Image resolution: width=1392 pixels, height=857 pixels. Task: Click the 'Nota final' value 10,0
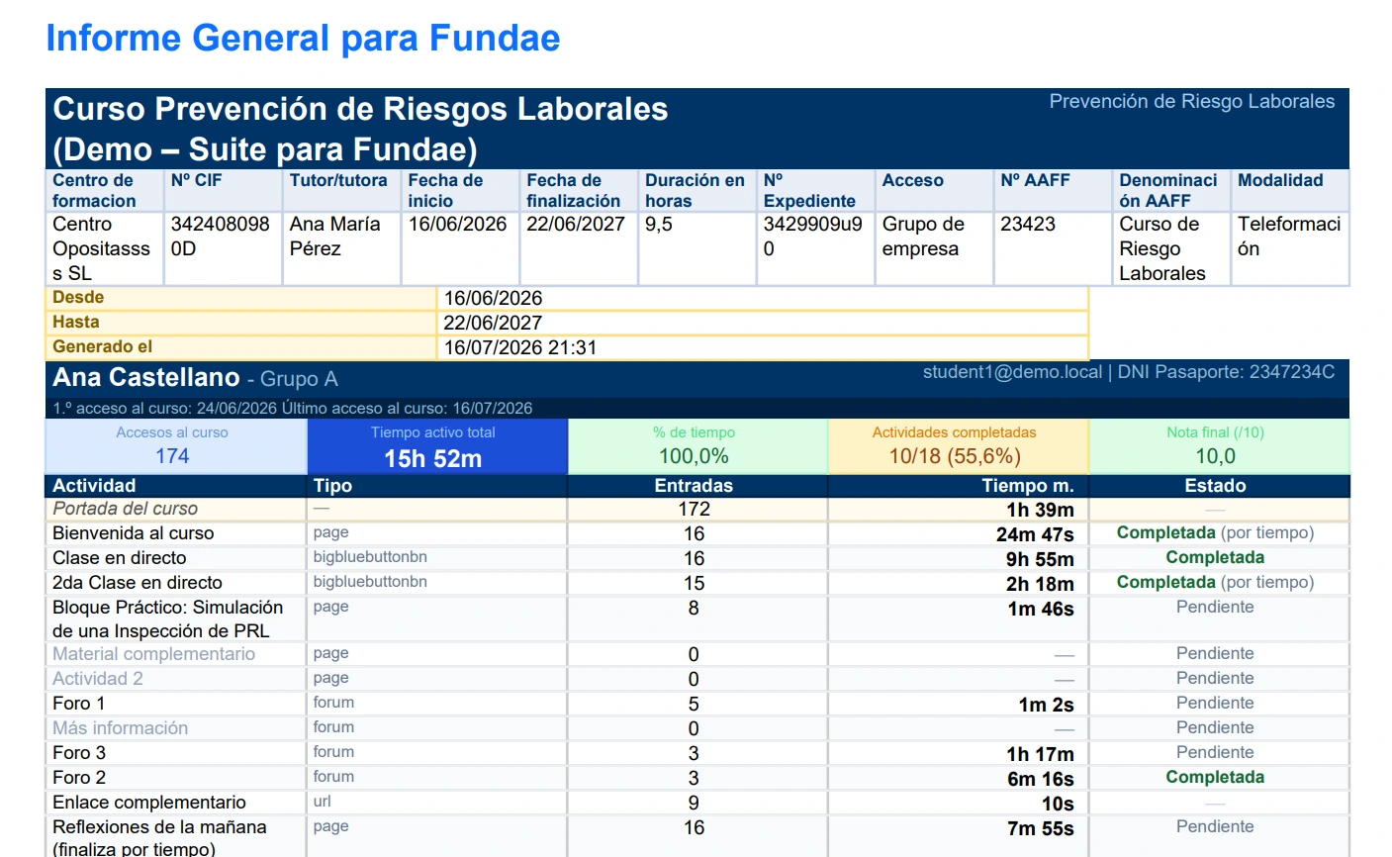1216,456
